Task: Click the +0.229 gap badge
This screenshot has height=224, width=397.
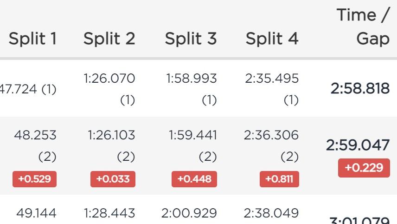Action: coord(364,168)
